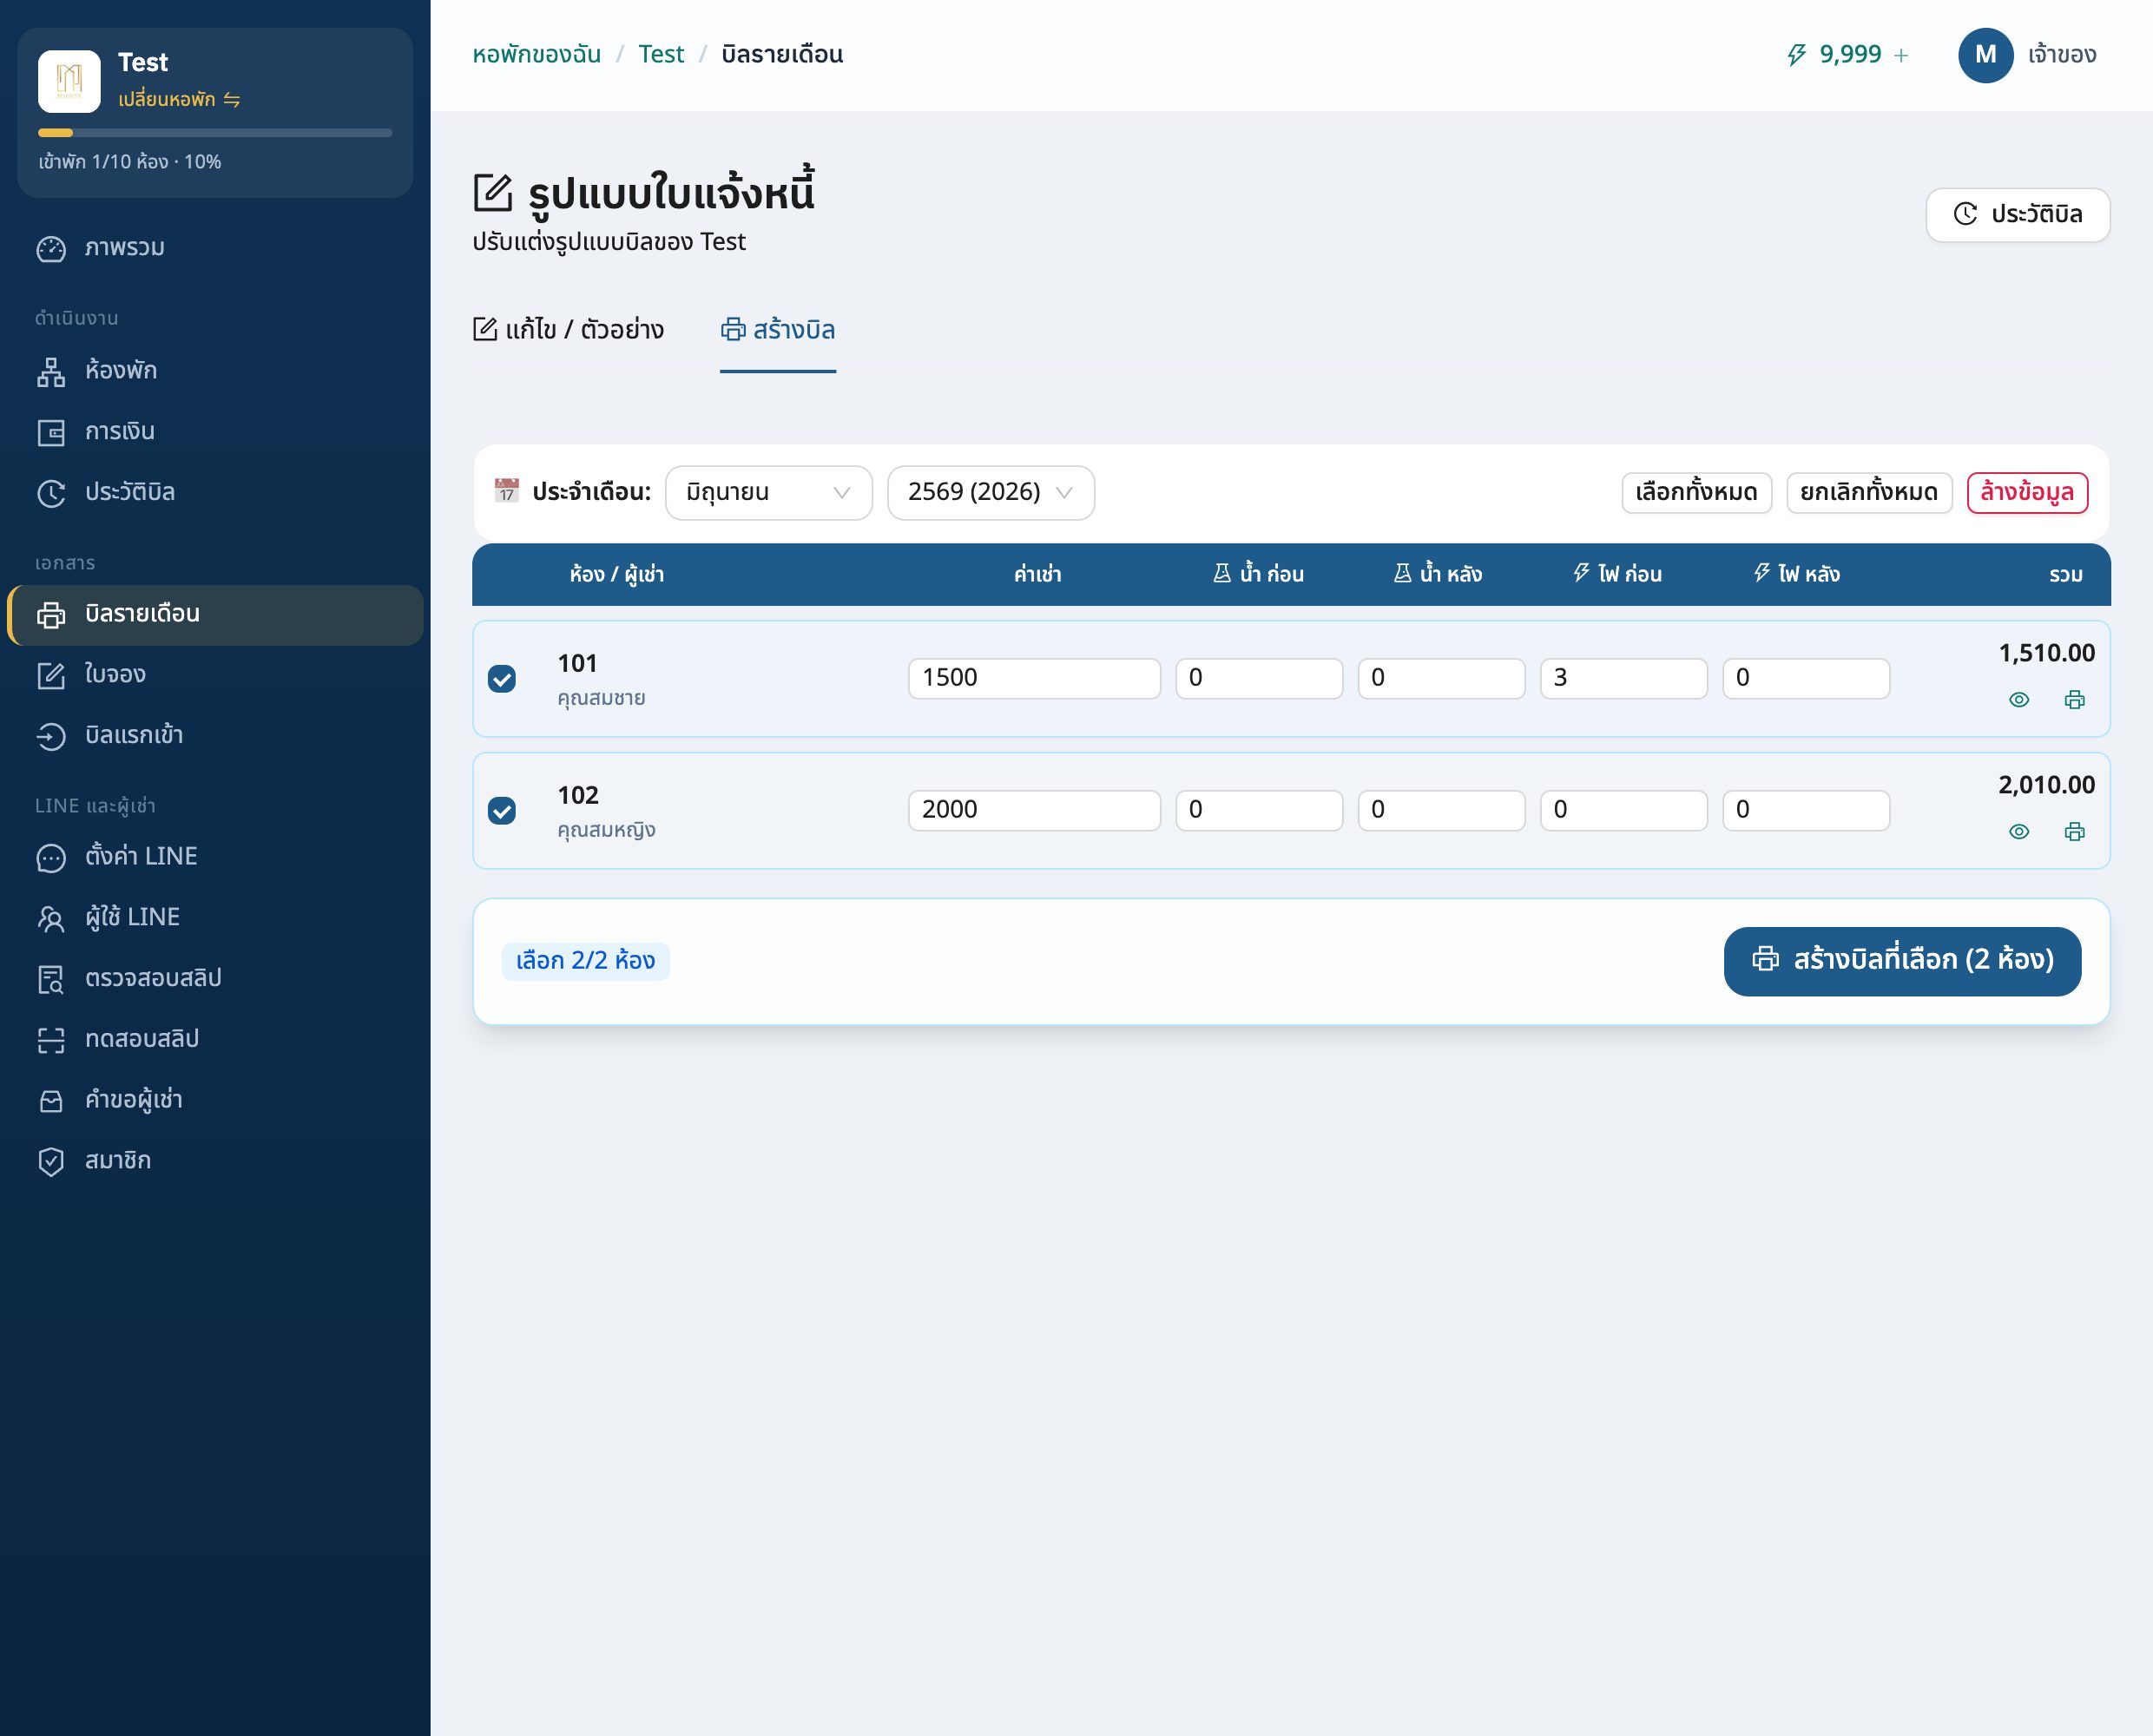The width and height of the screenshot is (2153, 1736).
Task: Select the สร้างบิล tab
Action: tap(778, 330)
